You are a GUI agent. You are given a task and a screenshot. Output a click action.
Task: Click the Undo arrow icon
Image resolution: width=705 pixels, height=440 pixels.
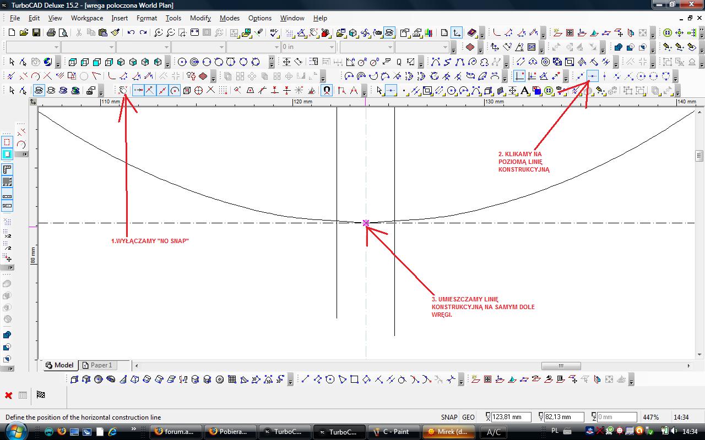point(131,33)
